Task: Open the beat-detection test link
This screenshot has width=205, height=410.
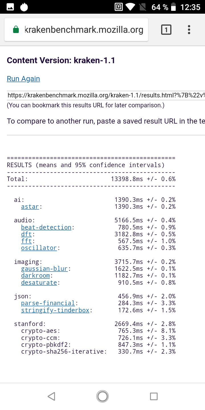Action: click(46, 227)
